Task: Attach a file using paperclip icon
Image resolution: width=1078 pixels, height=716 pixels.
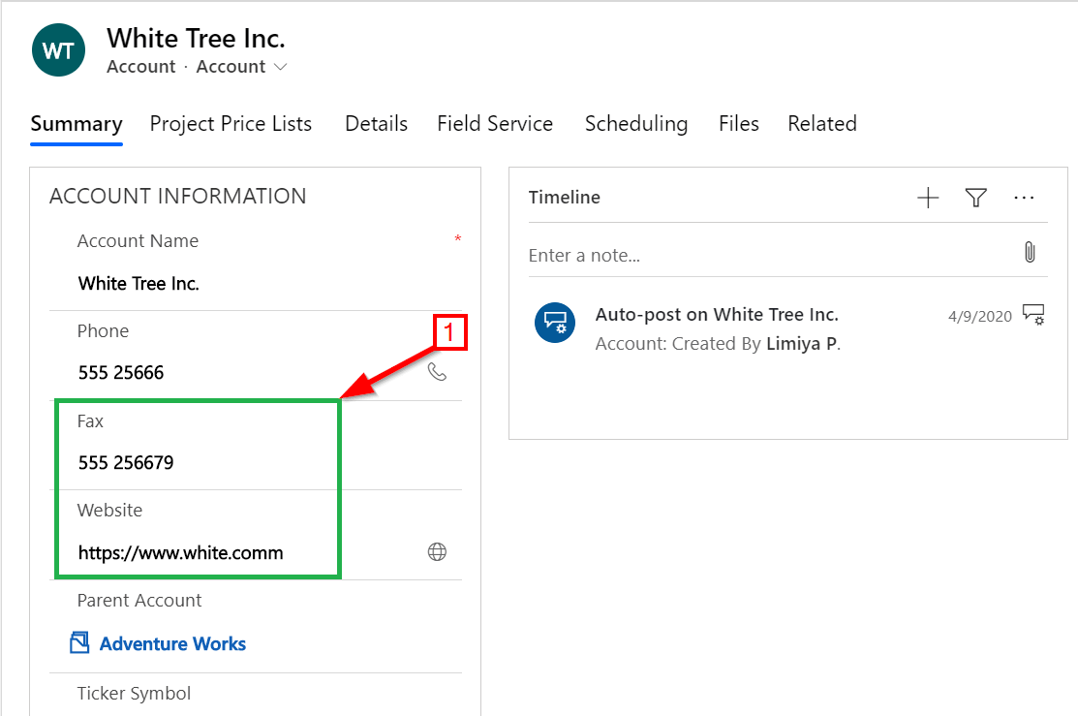Action: coord(1030,253)
